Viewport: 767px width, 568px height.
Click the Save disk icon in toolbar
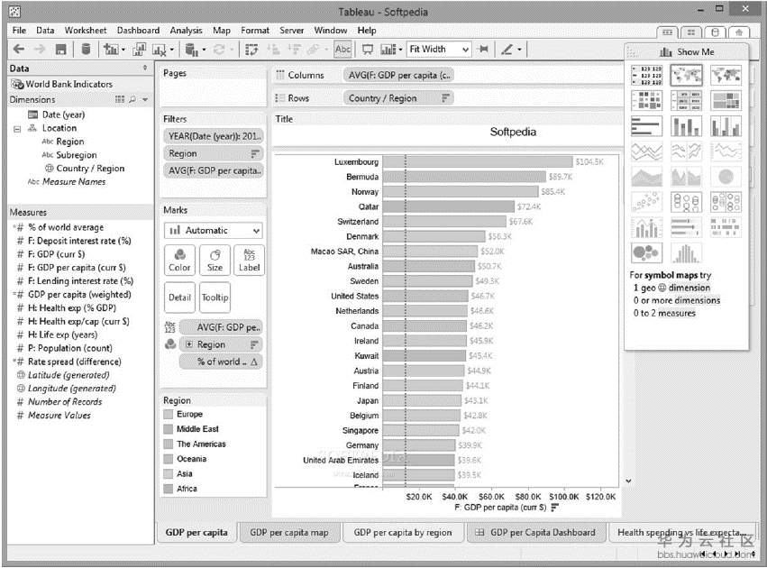(60, 49)
